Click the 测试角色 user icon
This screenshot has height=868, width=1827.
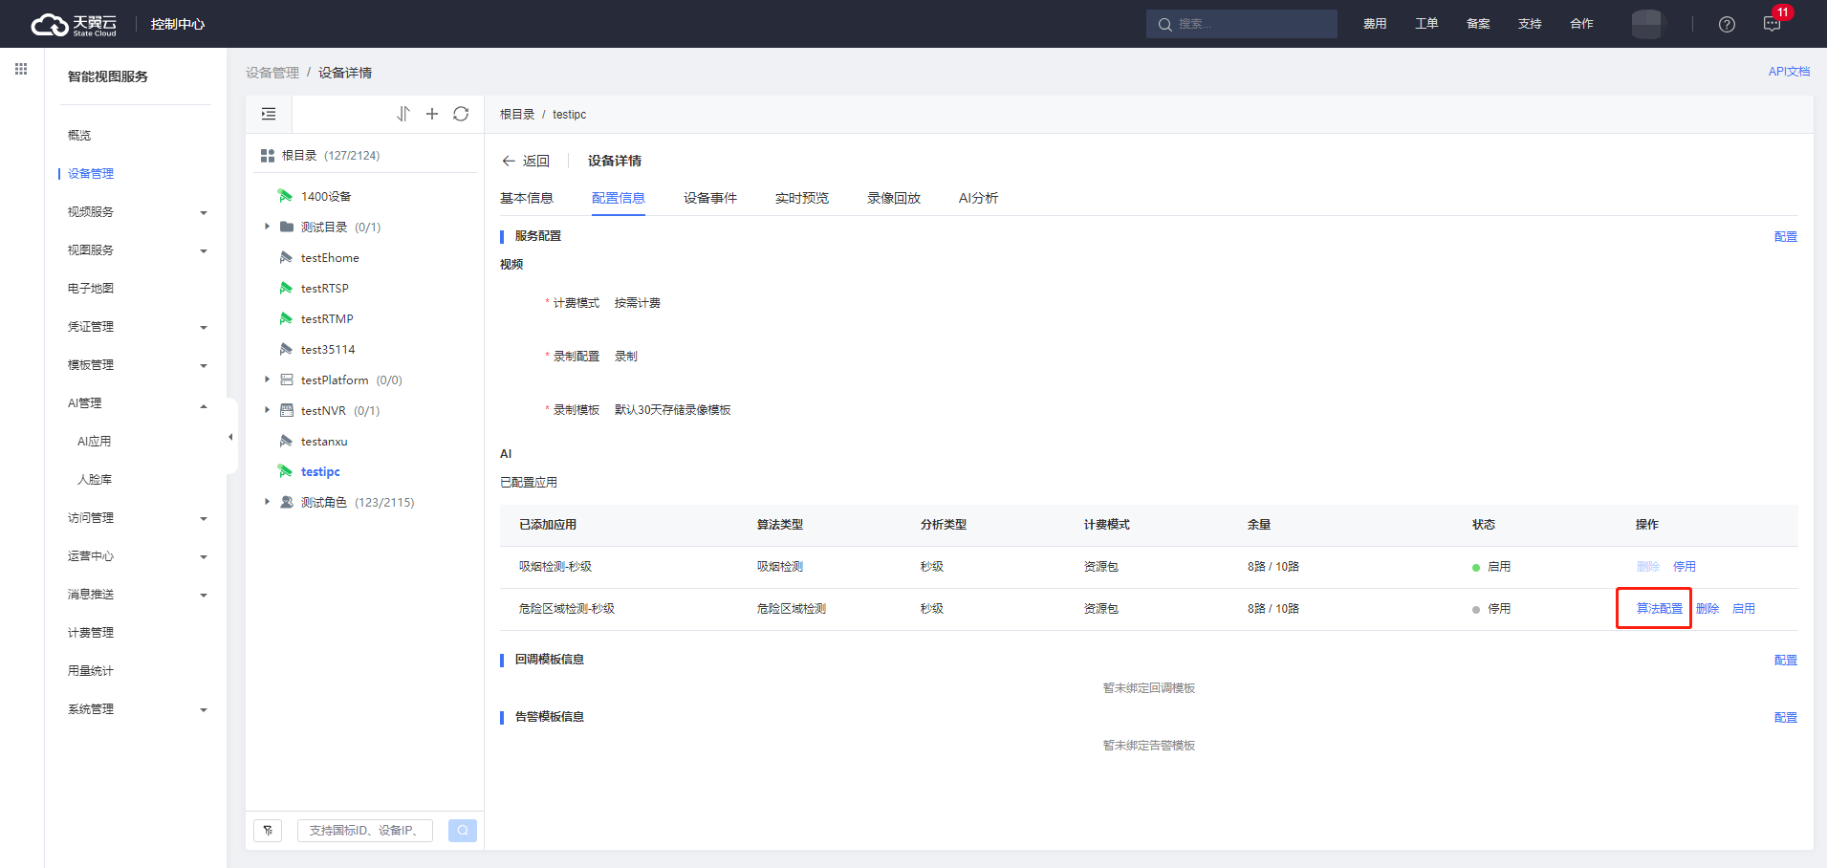tap(286, 502)
